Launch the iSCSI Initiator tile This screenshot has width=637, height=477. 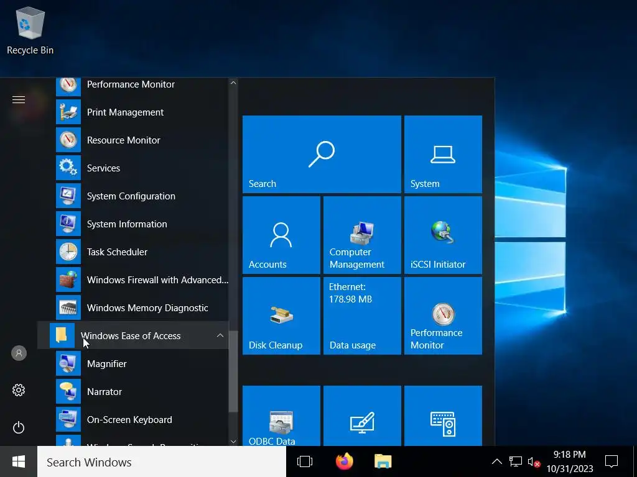pyautogui.click(x=443, y=235)
